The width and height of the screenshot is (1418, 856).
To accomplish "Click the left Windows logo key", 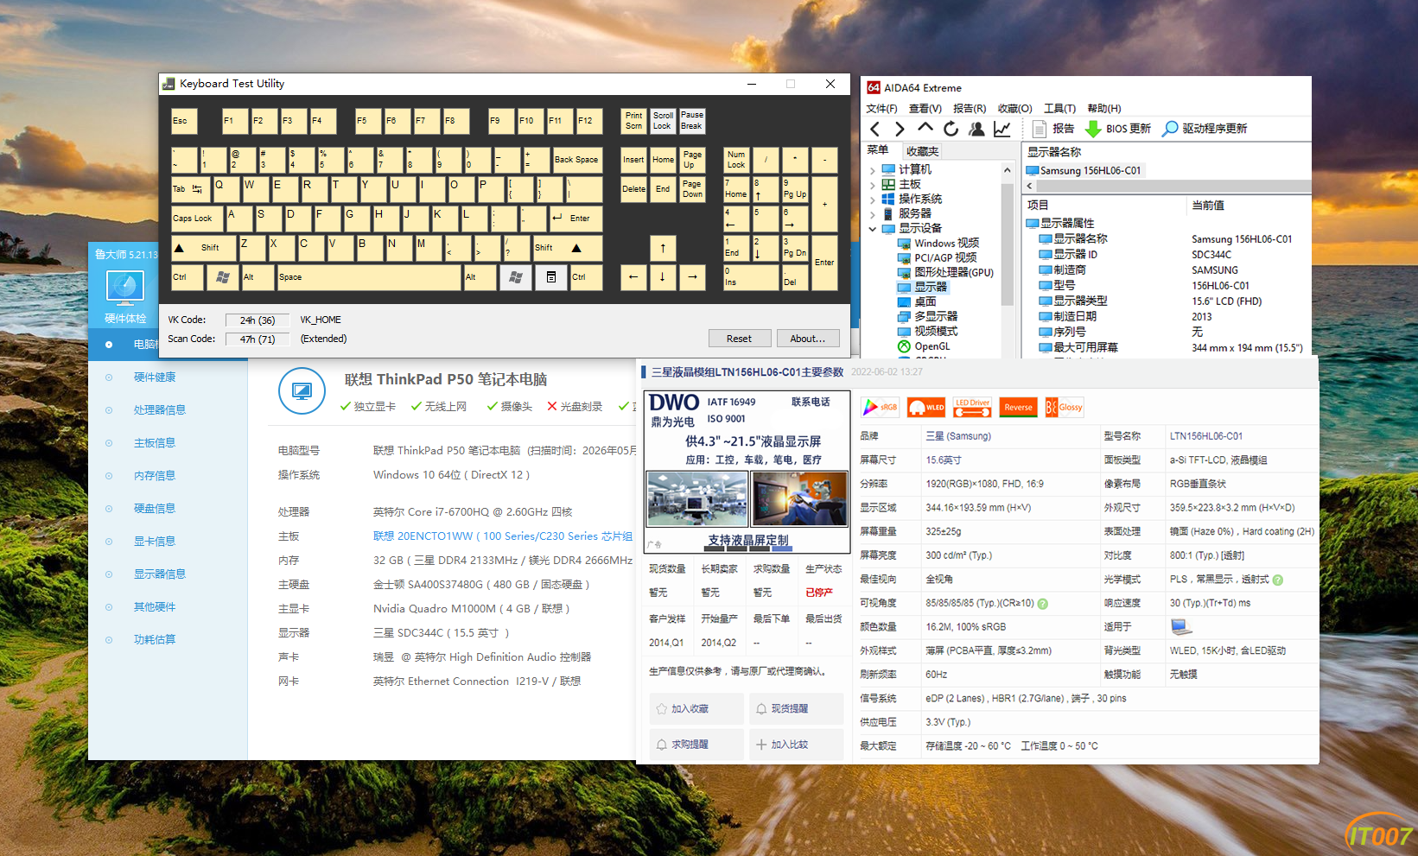I will (223, 277).
